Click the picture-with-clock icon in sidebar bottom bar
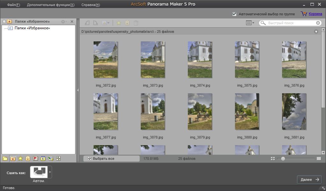The image size is (326, 191). [x=51, y=159]
